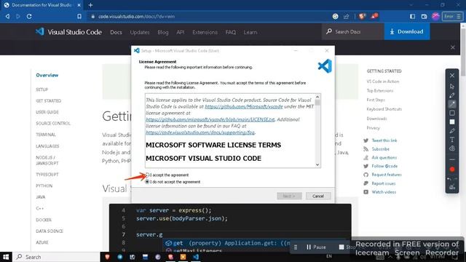Image resolution: width=466 pixels, height=262 pixels.
Task: Open the Grammarly extension icon
Action: 335,16
